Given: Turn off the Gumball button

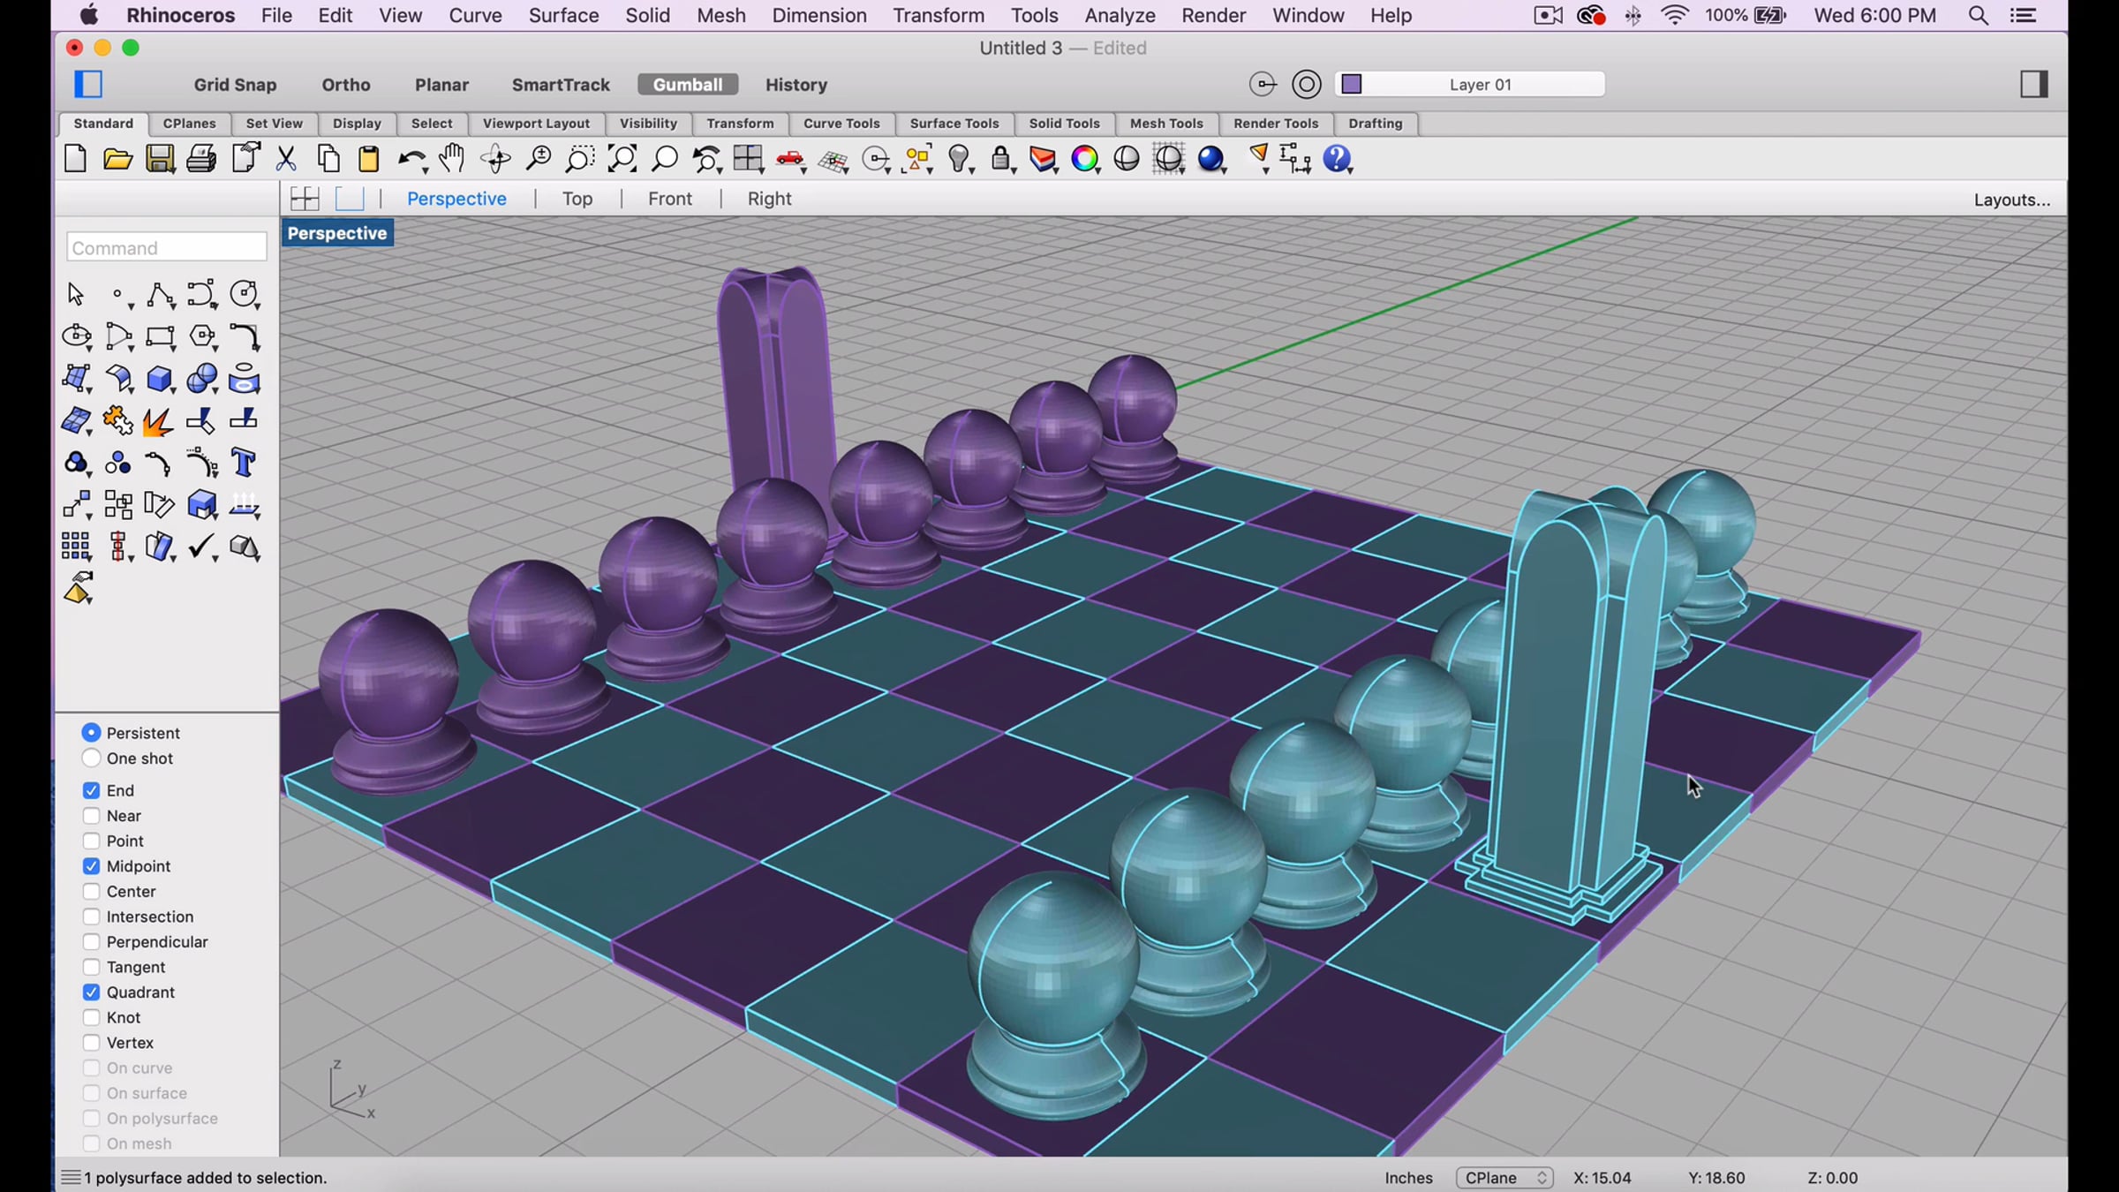Looking at the screenshot, I should tap(688, 85).
